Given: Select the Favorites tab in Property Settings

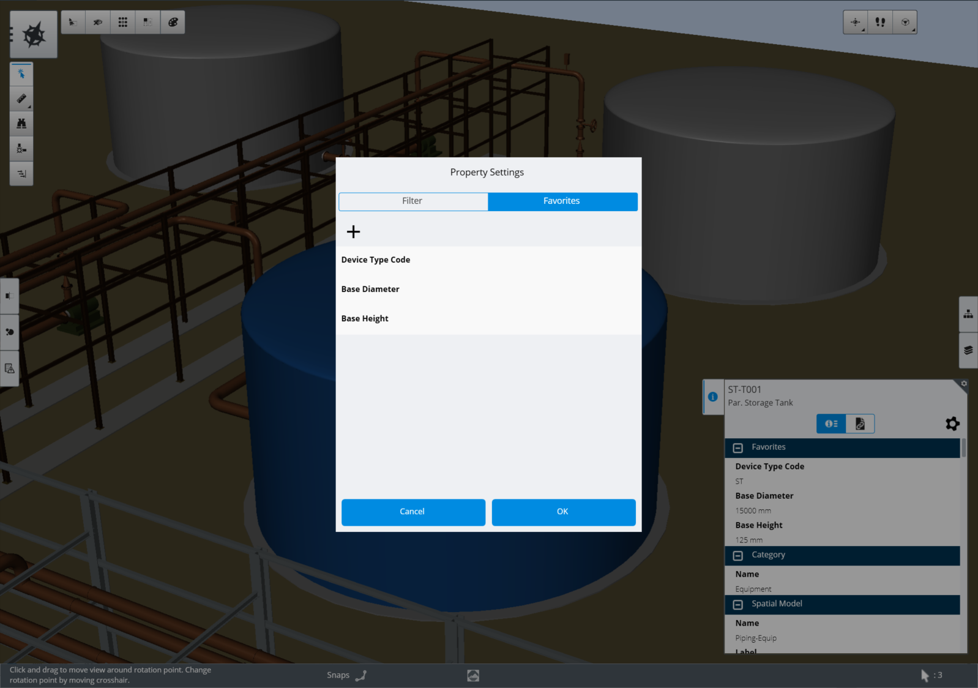Looking at the screenshot, I should pos(562,201).
